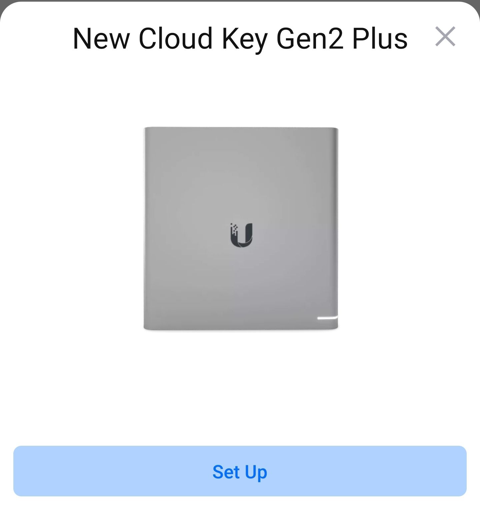Dismiss sheet with the gray X icon
This screenshot has width=480, height=512.
(445, 37)
